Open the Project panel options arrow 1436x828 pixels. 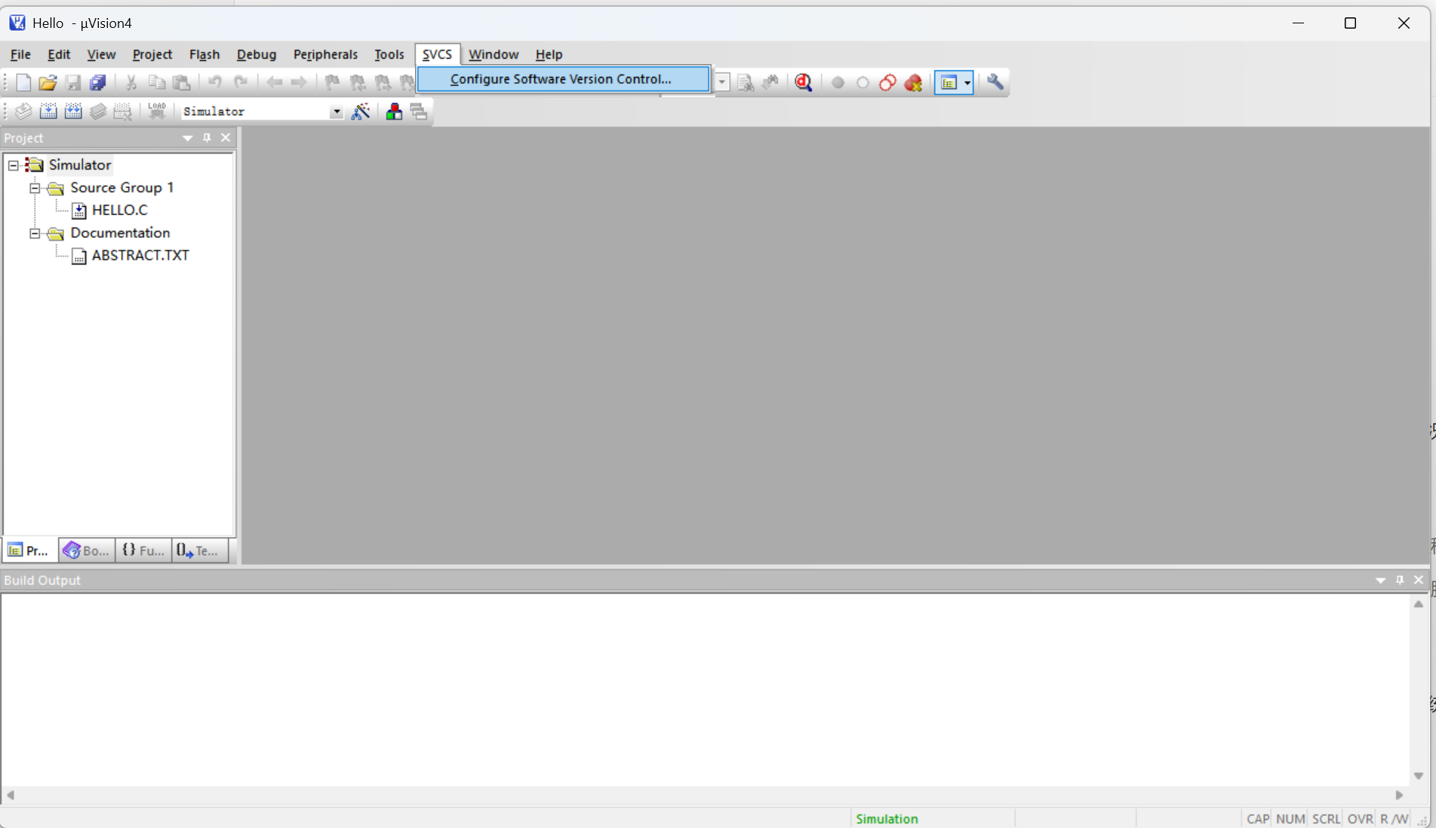187,138
